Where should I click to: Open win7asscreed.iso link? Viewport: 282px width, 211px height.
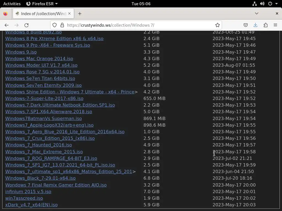point(24,198)
